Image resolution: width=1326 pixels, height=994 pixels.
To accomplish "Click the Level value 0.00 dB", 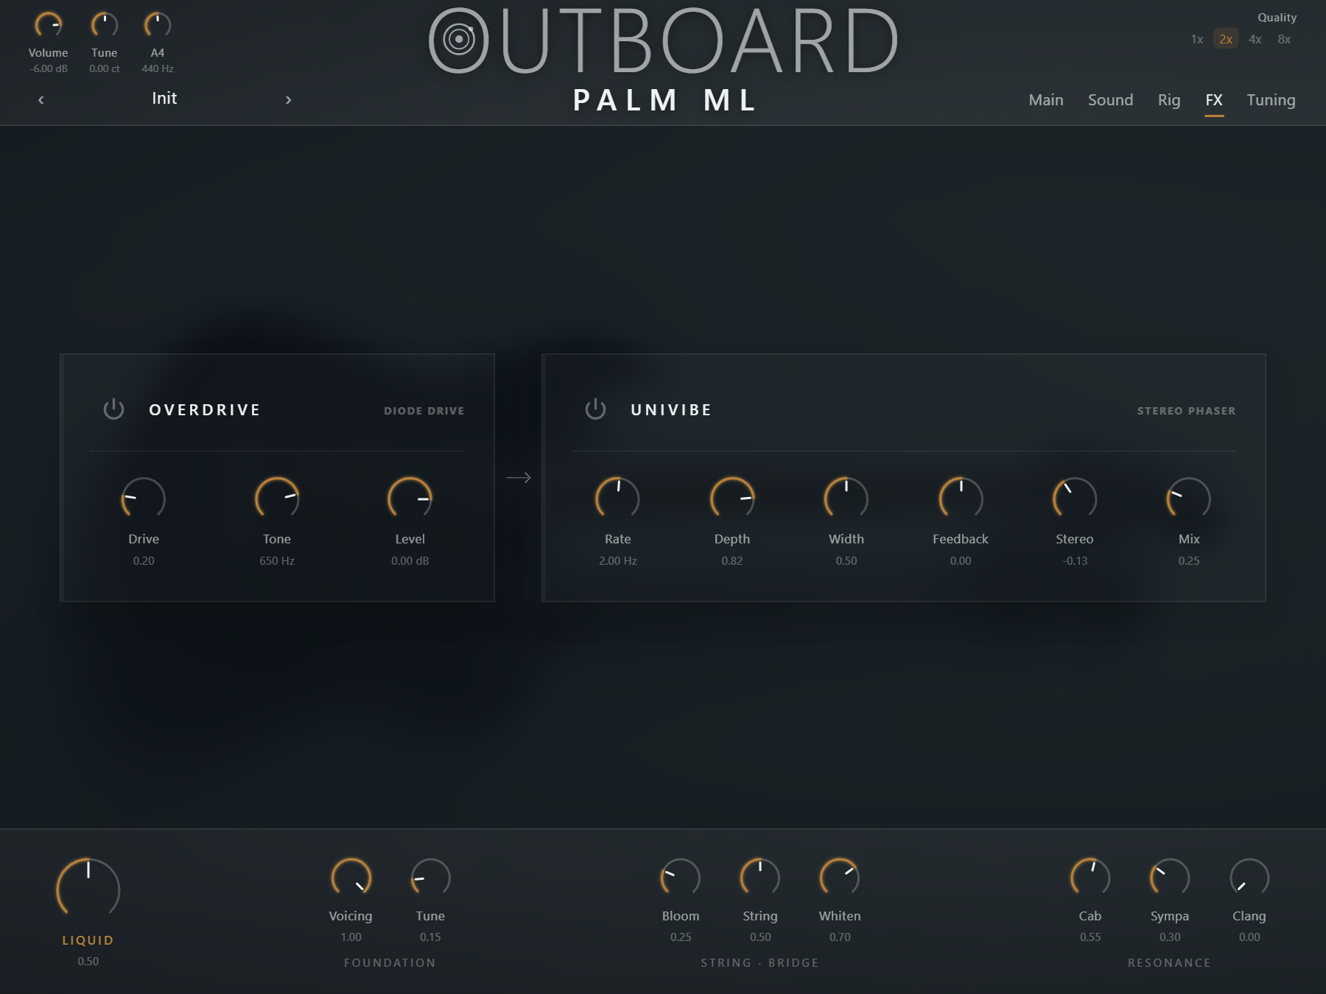I will [410, 560].
